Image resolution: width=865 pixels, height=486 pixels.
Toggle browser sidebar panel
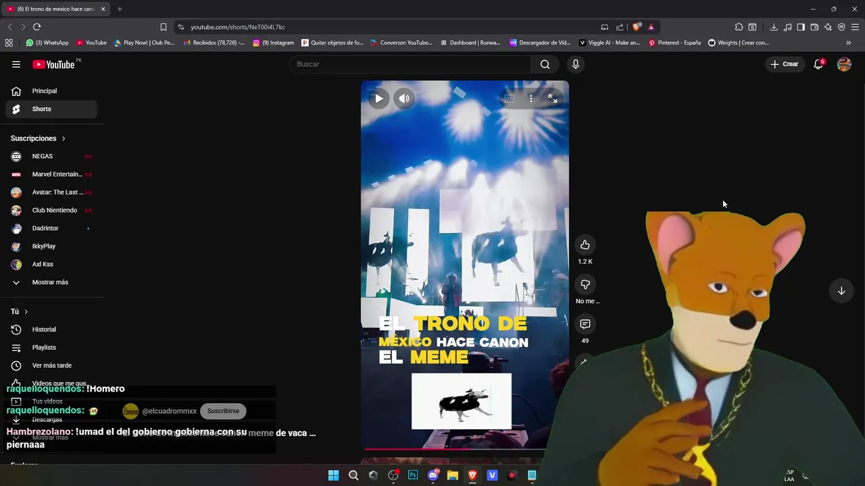801,27
